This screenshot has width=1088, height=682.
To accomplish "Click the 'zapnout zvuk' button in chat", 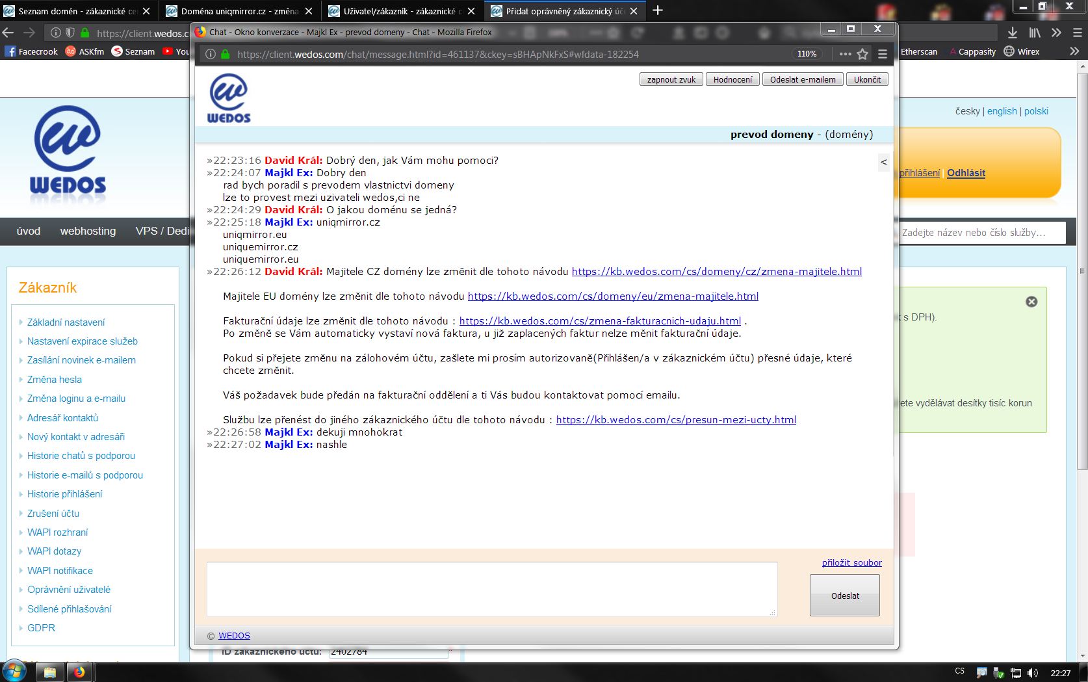I will click(671, 79).
